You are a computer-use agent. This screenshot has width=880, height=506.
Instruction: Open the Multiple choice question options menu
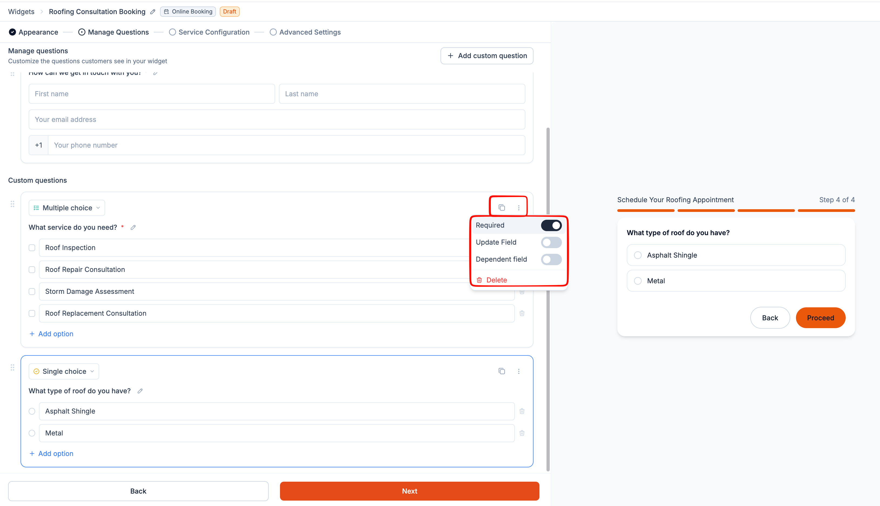pyautogui.click(x=519, y=208)
